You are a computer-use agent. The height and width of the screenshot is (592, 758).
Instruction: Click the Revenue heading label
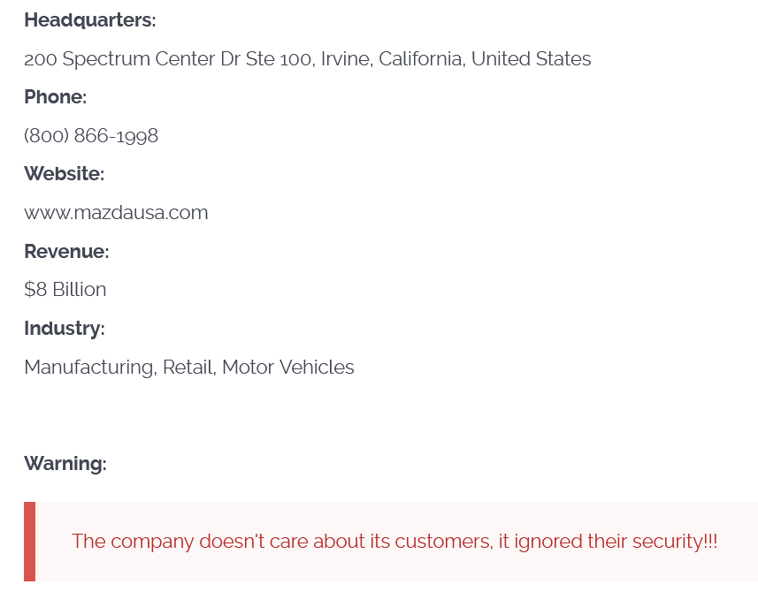click(66, 252)
